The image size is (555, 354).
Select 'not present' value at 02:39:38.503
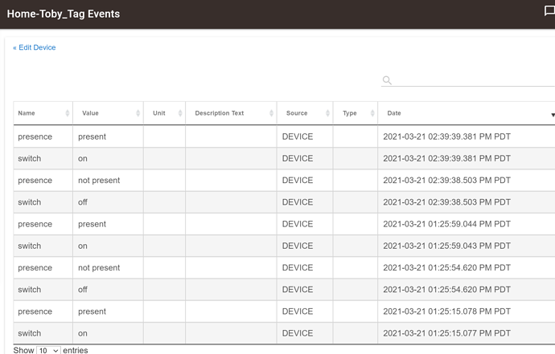(x=99, y=181)
